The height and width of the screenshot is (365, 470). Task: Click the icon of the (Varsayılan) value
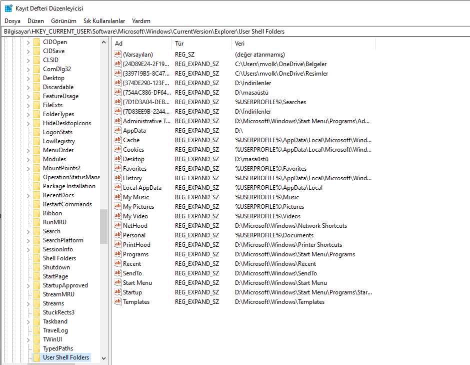click(x=118, y=55)
